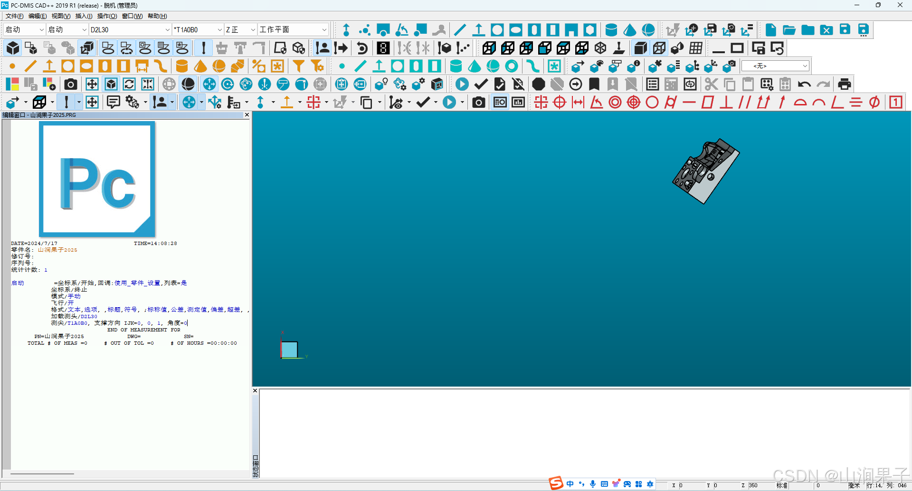The height and width of the screenshot is (491, 912).
Task: Click the orange measured line icon
Action: click(31, 66)
